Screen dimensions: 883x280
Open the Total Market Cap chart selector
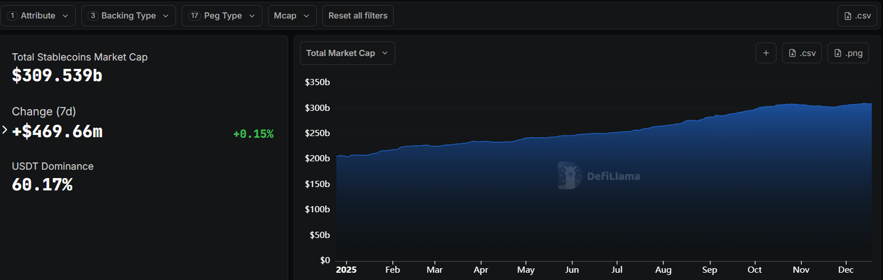pyautogui.click(x=347, y=53)
